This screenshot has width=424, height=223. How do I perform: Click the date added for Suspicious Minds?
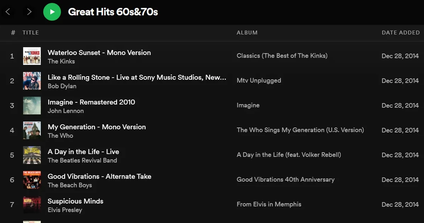[x=400, y=205]
